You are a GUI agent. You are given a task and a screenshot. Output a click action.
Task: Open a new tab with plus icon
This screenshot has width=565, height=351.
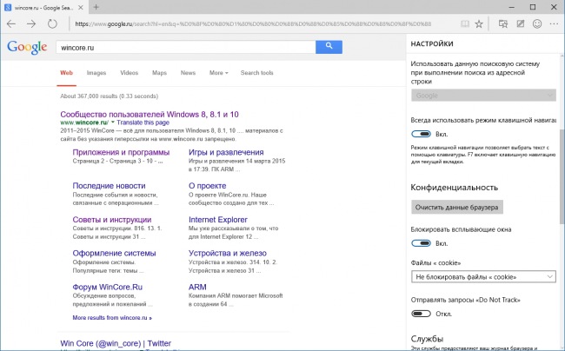[96, 7]
